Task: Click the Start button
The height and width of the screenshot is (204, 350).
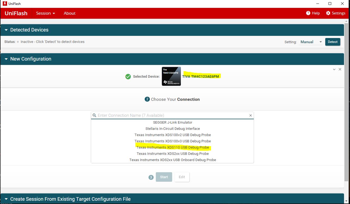Action: coord(164,177)
